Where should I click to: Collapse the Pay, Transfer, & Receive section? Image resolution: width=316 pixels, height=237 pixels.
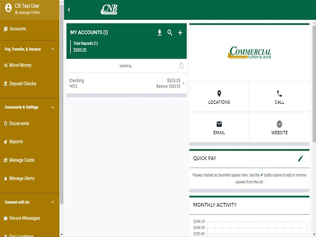click(x=52, y=49)
